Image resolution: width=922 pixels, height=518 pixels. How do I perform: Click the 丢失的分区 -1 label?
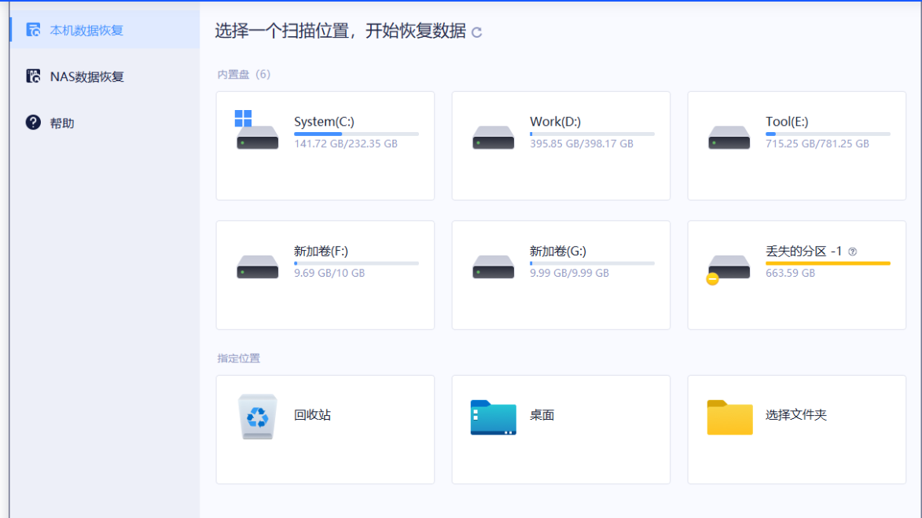(x=804, y=251)
